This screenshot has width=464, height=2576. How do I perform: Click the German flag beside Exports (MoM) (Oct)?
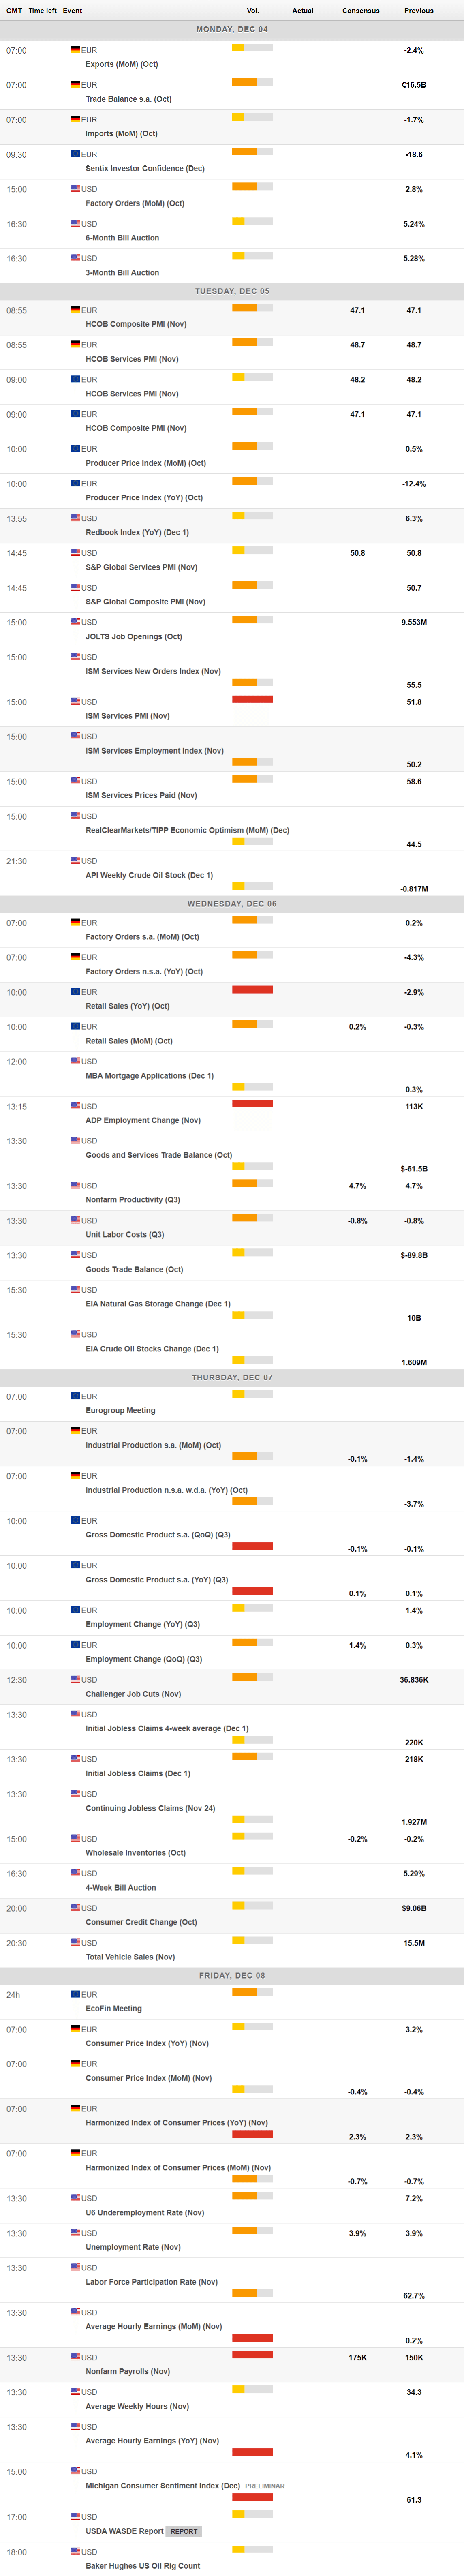coord(75,49)
